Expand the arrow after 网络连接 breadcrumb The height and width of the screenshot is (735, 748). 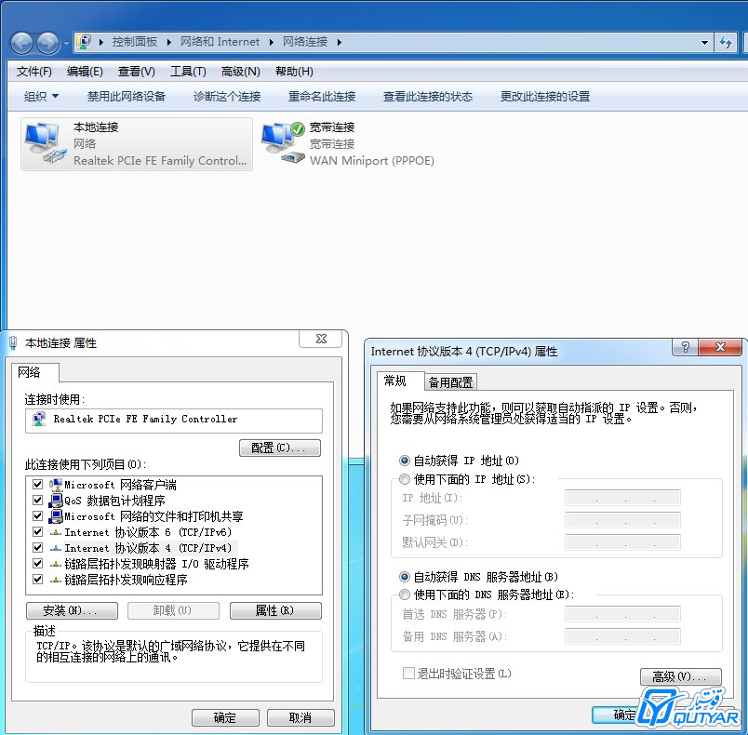[340, 42]
